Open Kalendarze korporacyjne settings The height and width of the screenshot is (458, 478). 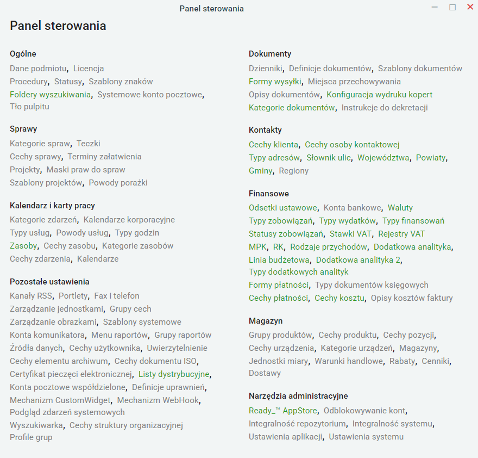pyautogui.click(x=129, y=220)
